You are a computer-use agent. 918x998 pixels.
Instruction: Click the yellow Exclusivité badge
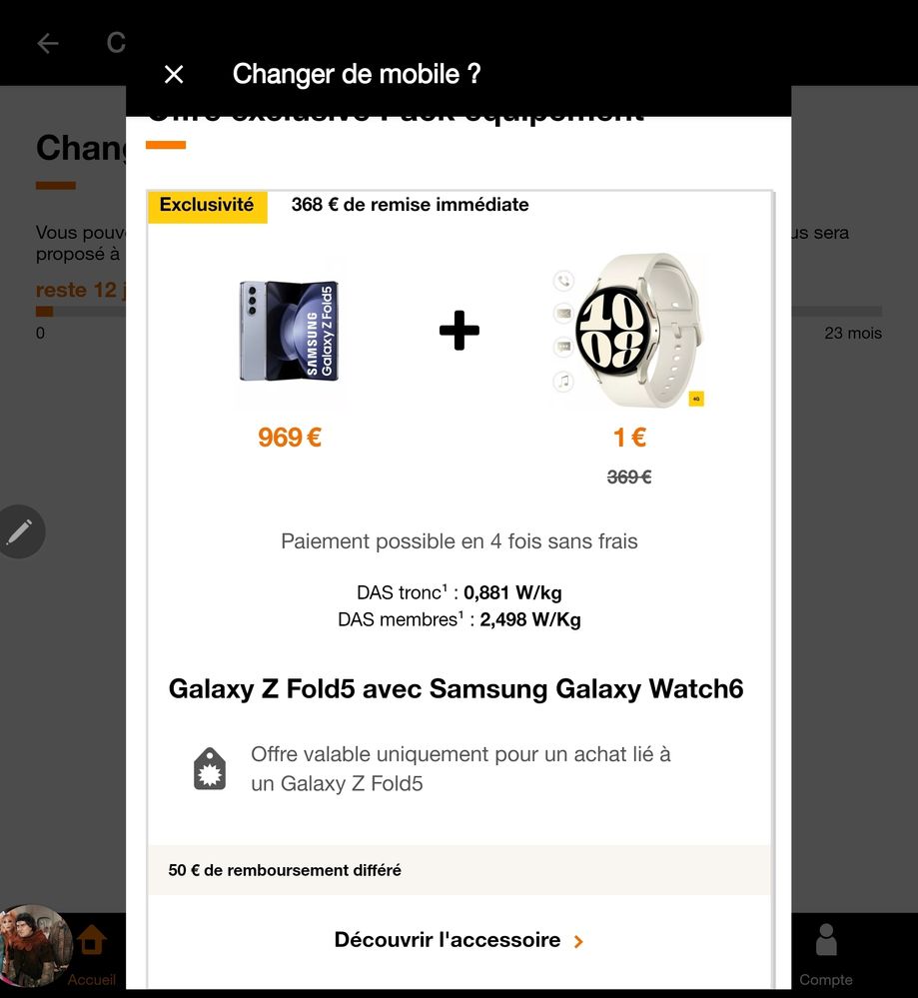point(207,205)
